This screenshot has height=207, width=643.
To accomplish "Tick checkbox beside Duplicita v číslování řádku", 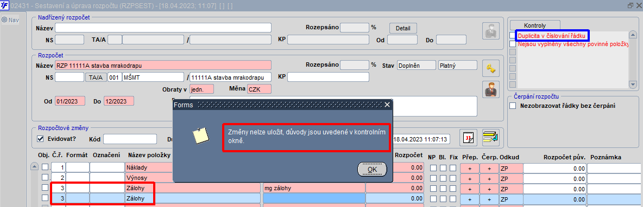I will click(513, 36).
